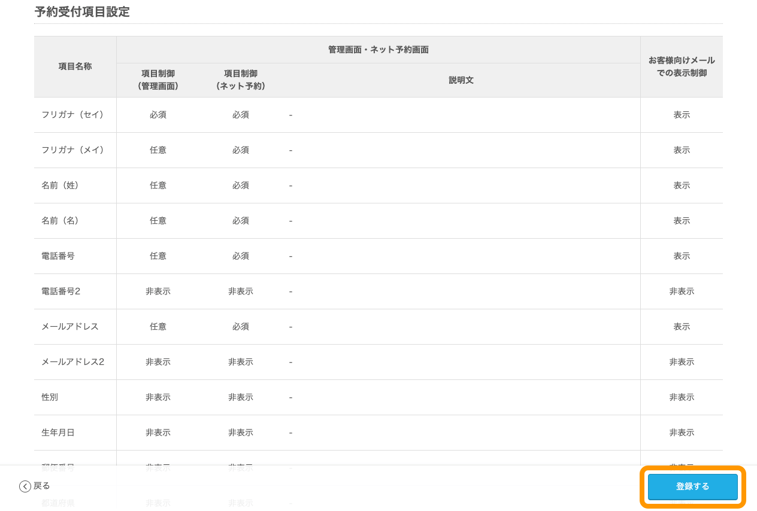757x511 pixels.
Task: Click 表示 for メールアドレス in mail column
Action: 682,327
